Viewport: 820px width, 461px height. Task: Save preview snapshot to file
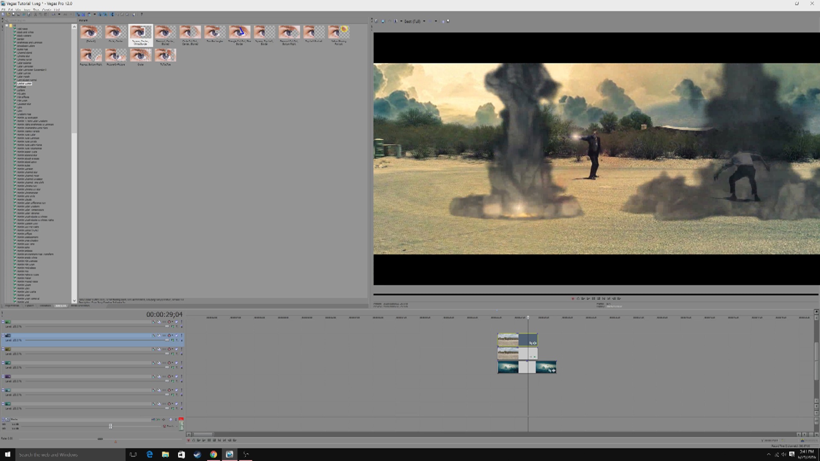(x=448, y=21)
